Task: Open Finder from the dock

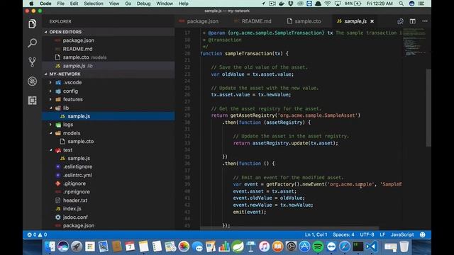Action: [x=50, y=246]
